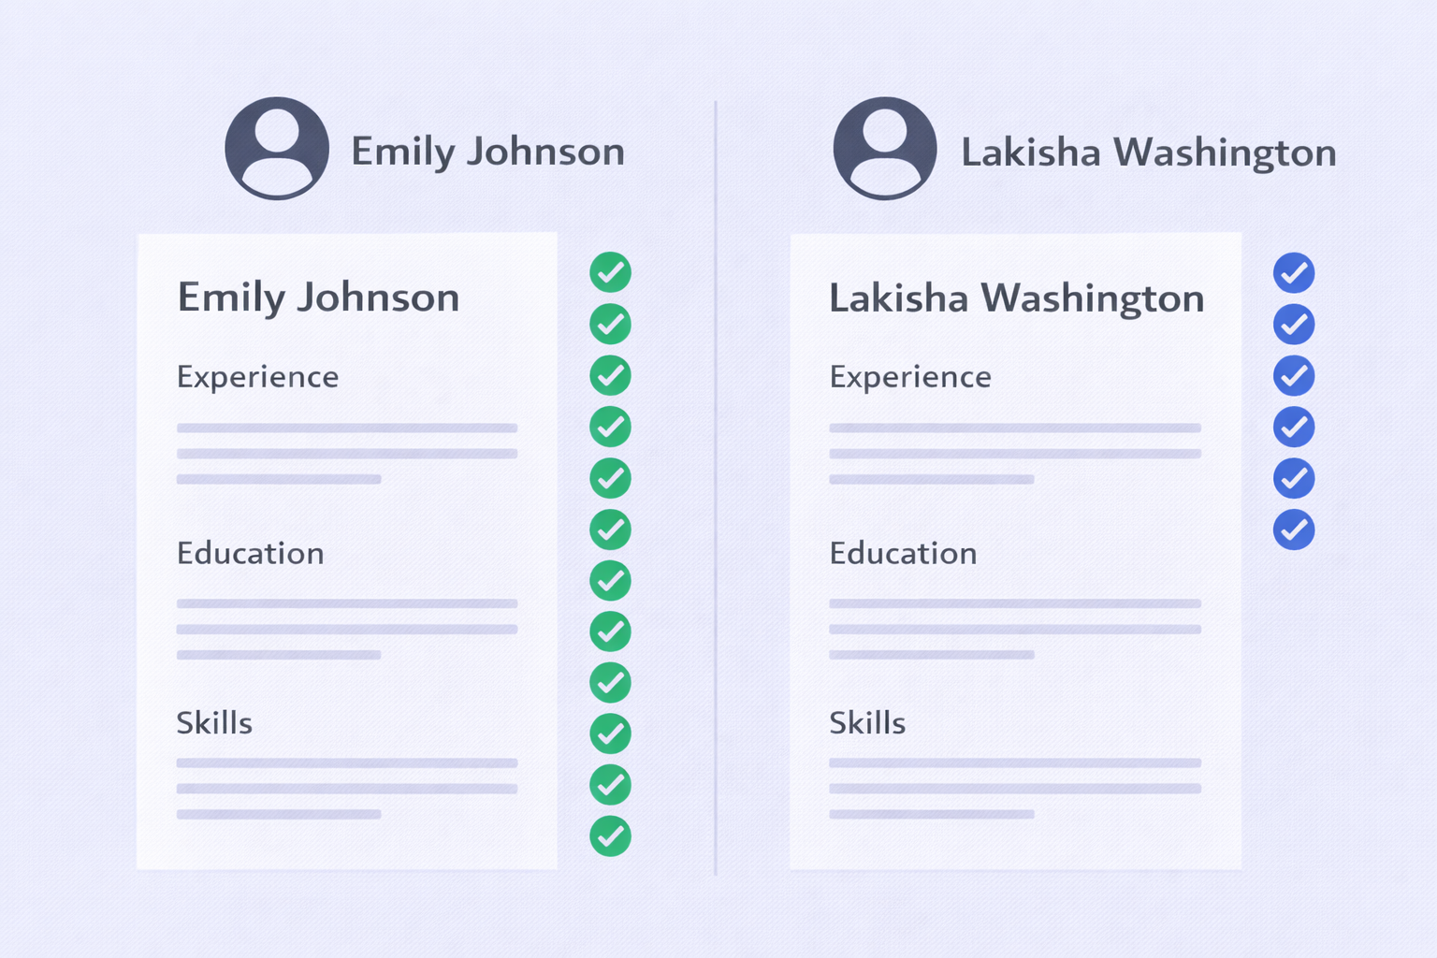Click the topmost blue checkmark icon
This screenshot has width=1437, height=958.
[x=1294, y=273]
